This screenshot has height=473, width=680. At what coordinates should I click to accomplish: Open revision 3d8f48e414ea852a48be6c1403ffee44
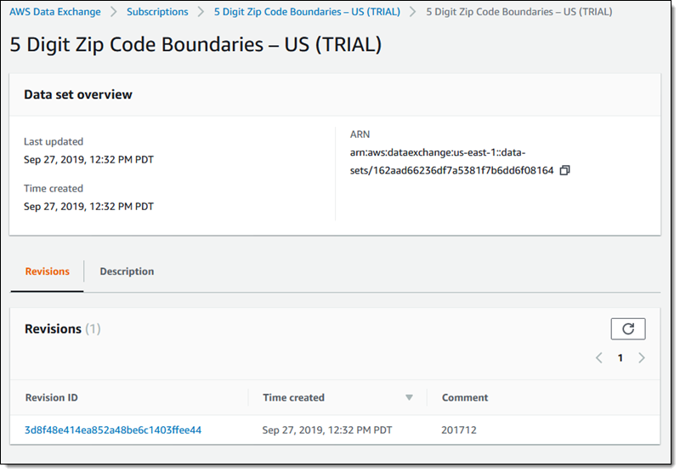113,430
